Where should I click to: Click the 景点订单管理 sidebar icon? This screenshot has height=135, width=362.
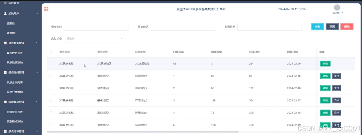tap(5, 131)
